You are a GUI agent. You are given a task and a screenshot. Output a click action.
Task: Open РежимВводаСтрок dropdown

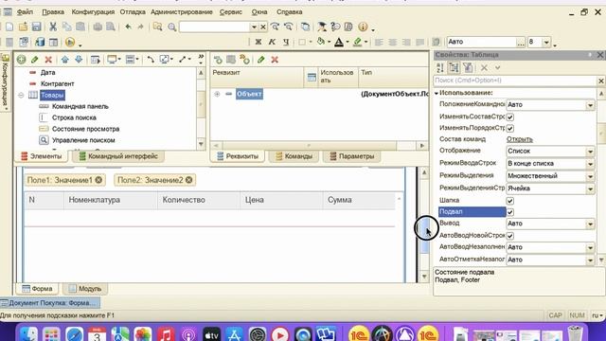pyautogui.click(x=590, y=164)
